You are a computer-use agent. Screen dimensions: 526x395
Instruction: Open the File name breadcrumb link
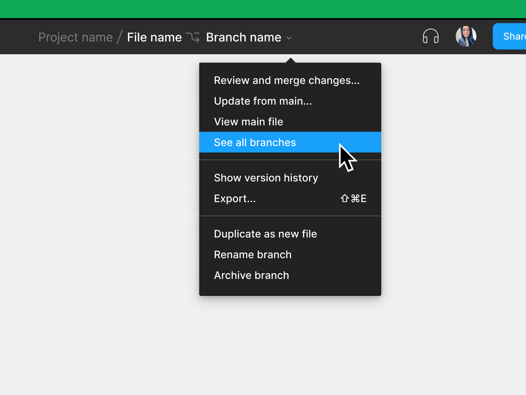point(154,37)
